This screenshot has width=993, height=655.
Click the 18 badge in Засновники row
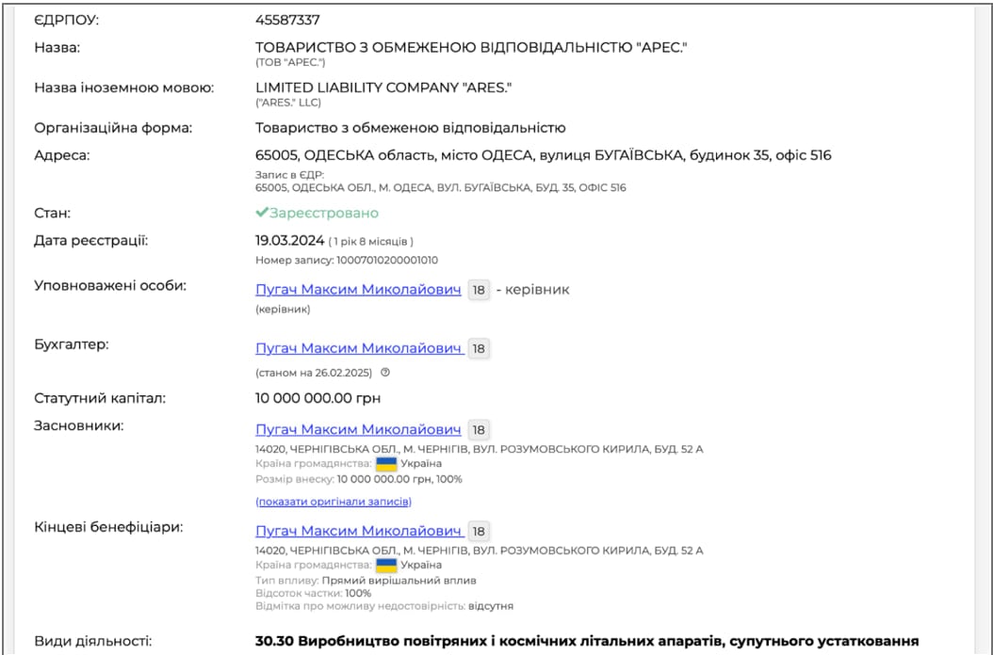[x=479, y=430]
